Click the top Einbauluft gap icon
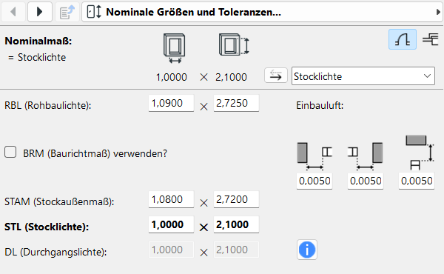444x274 pixels. [420, 153]
